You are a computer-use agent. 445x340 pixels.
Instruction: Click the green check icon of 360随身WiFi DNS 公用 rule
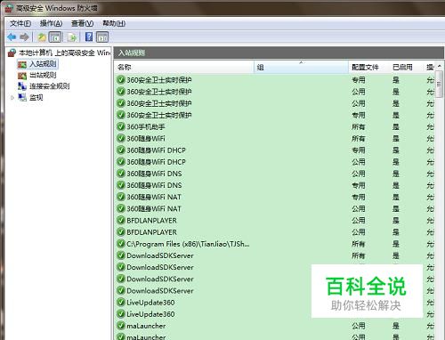pos(121,174)
